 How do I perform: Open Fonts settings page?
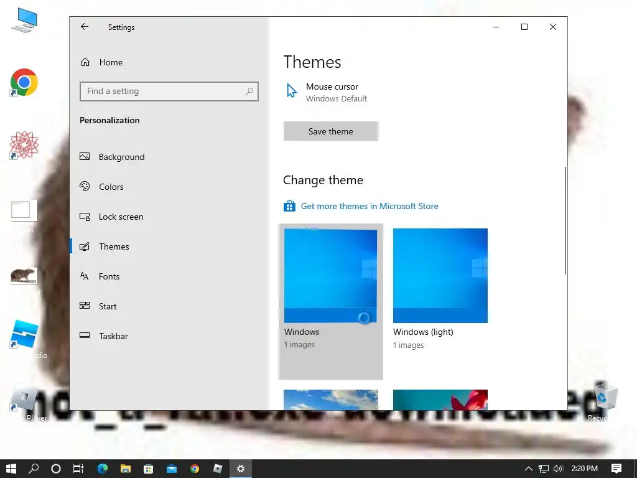[100, 276]
